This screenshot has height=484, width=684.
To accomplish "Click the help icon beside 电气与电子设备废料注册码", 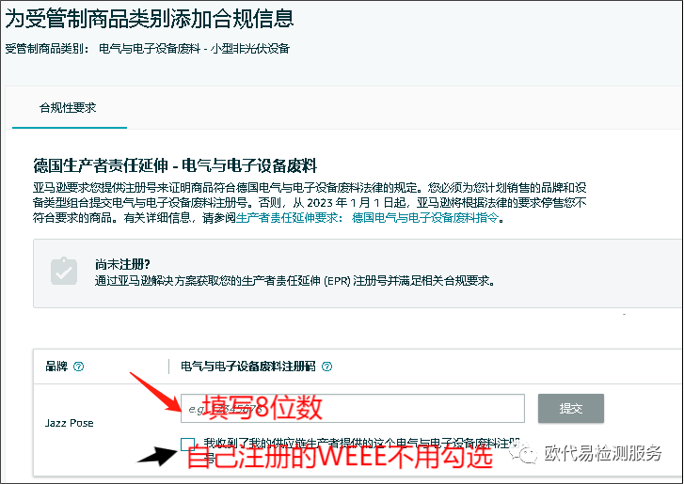I will pos(326,367).
